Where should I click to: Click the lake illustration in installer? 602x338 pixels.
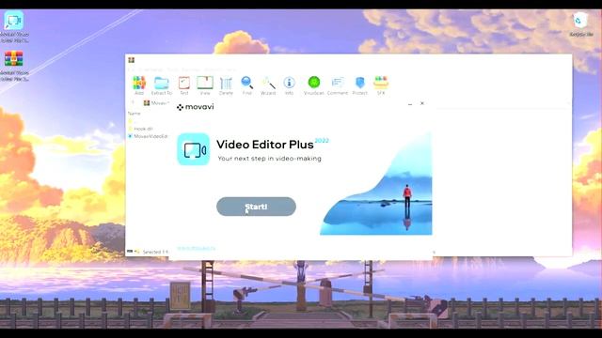click(376, 184)
